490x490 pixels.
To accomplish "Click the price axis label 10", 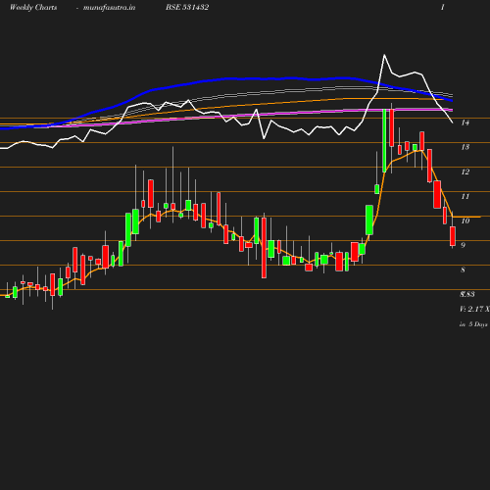I will (x=465, y=220).
